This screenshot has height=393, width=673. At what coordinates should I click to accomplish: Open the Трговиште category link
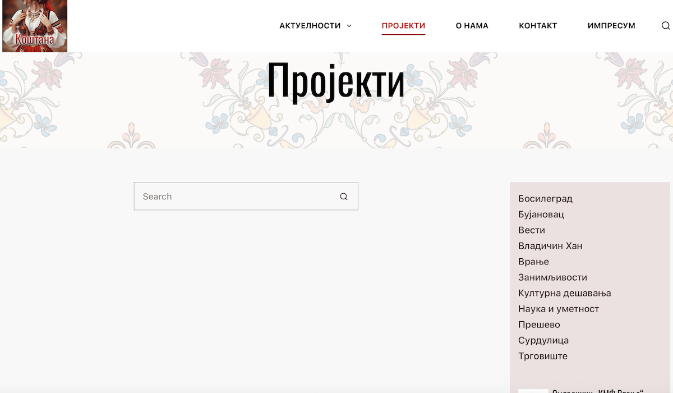pyautogui.click(x=543, y=356)
